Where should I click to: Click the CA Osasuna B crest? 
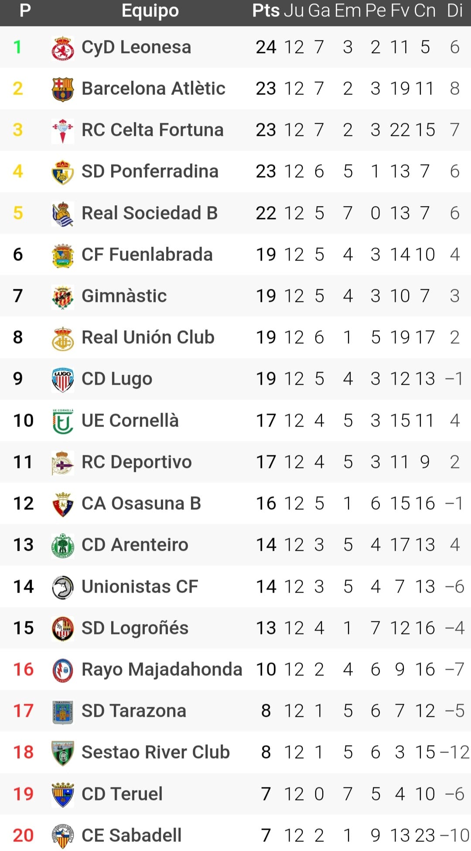[62, 504]
